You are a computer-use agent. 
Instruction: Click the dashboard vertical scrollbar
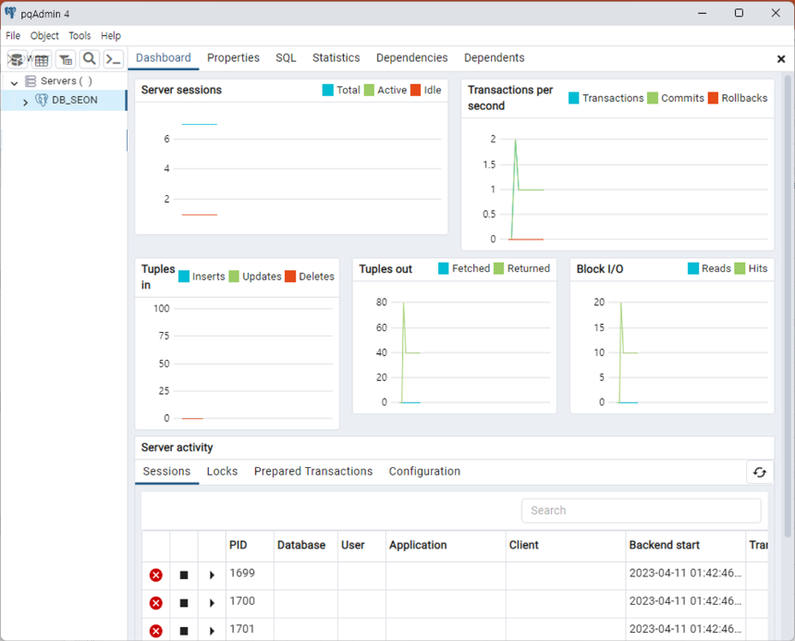[788, 306]
